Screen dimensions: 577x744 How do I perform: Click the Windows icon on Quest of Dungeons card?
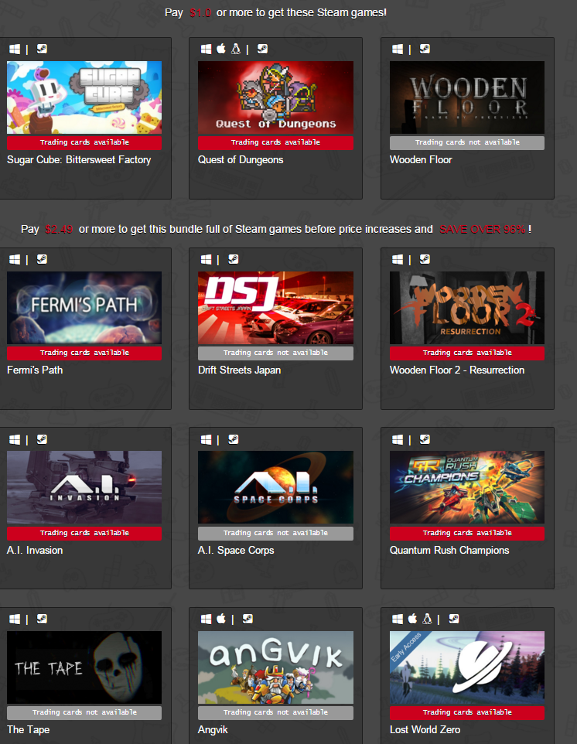206,49
